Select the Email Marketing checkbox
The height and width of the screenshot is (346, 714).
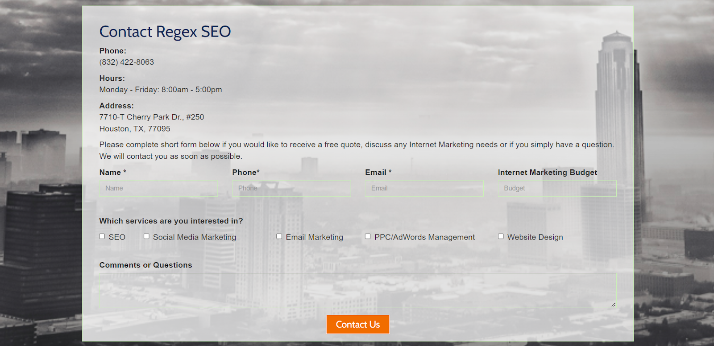click(x=279, y=236)
